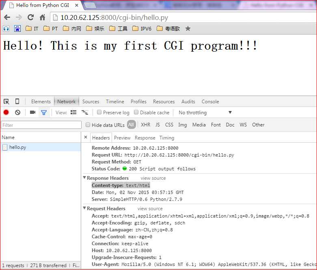Click the browser forward arrow
This screenshot has width=317, height=270.
[x=19, y=17]
